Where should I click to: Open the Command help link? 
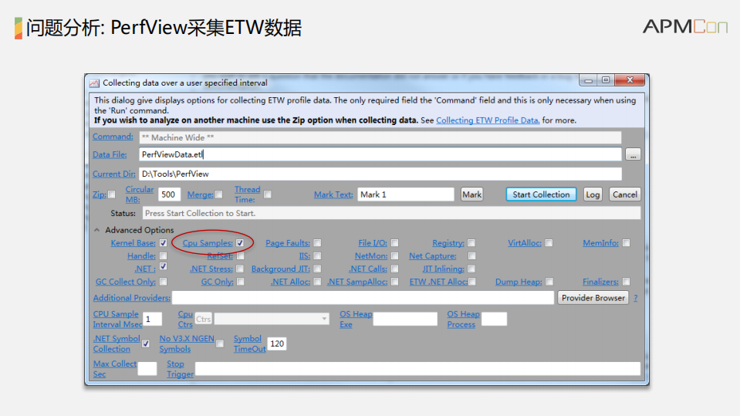point(113,137)
